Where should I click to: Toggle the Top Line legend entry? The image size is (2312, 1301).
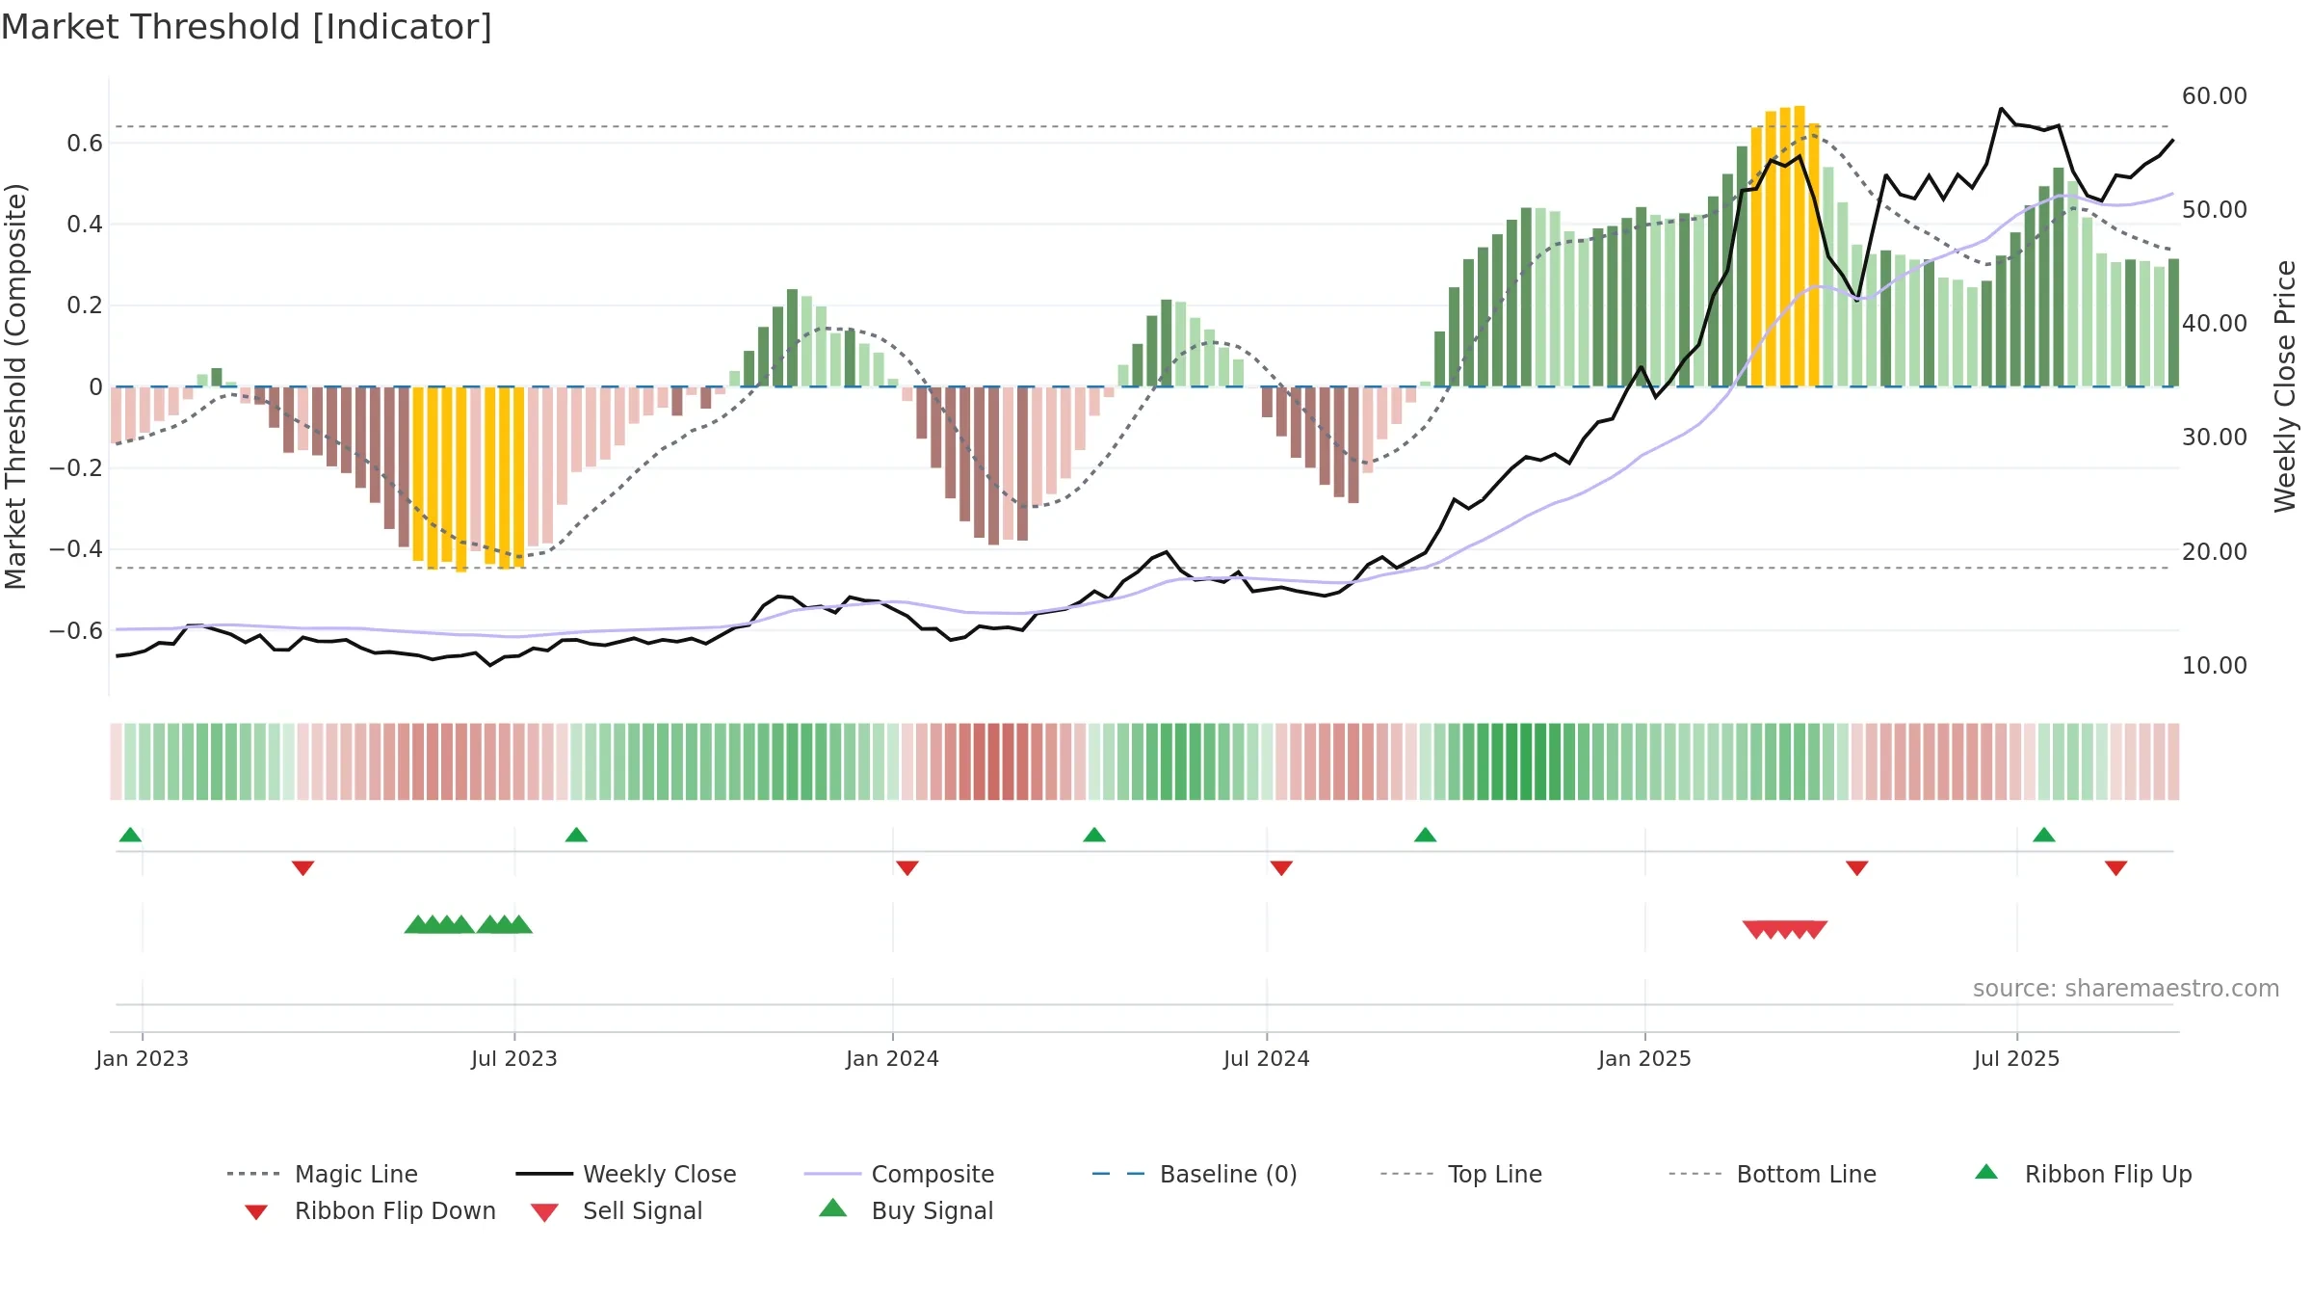(x=1460, y=1174)
